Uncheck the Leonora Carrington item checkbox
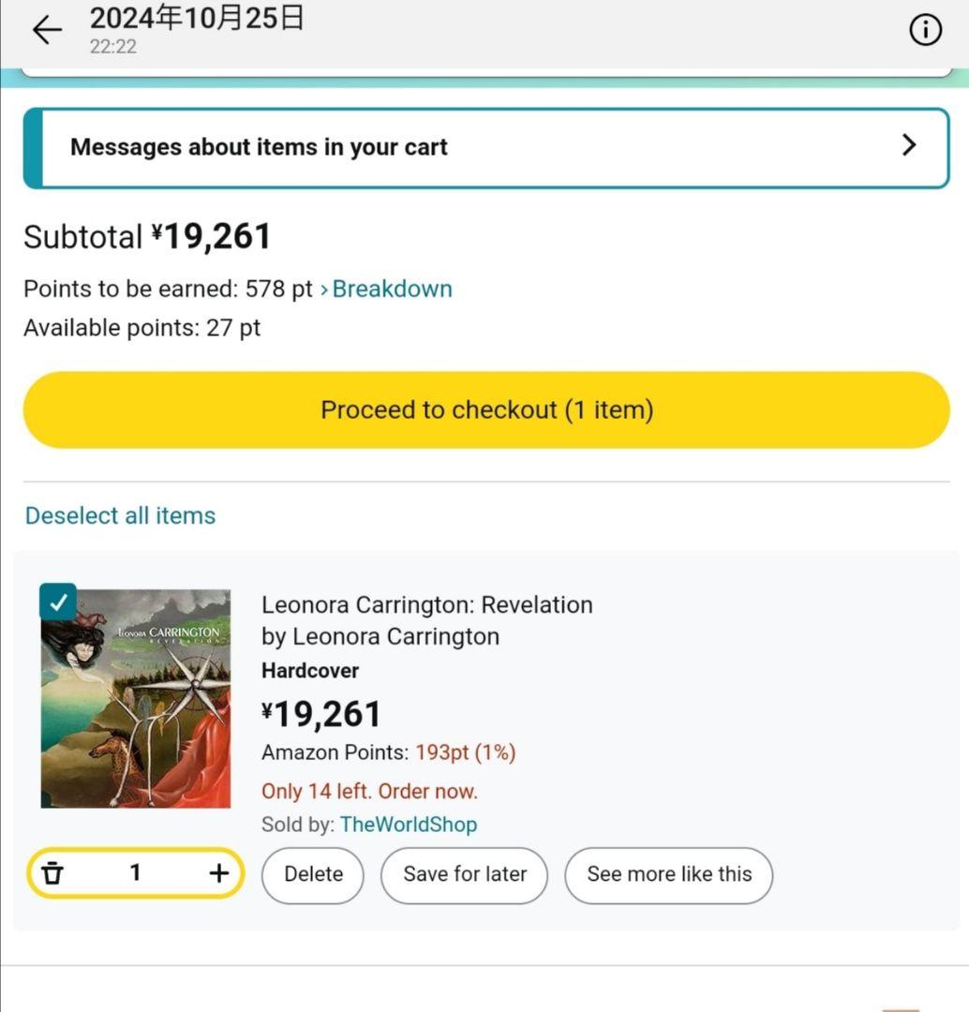Screen dimensions: 969x1012 tap(58, 602)
